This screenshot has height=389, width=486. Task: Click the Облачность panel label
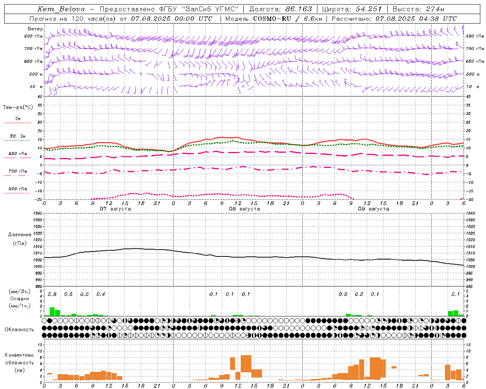click(x=19, y=330)
